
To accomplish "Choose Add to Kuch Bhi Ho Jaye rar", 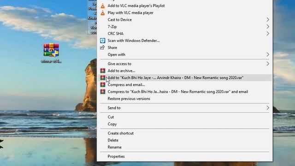I will [x=176, y=78].
